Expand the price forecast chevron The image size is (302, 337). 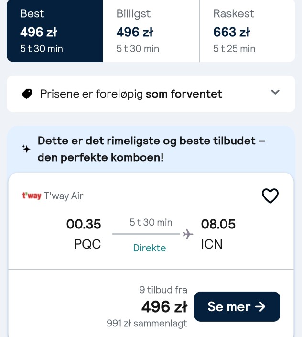tap(275, 92)
